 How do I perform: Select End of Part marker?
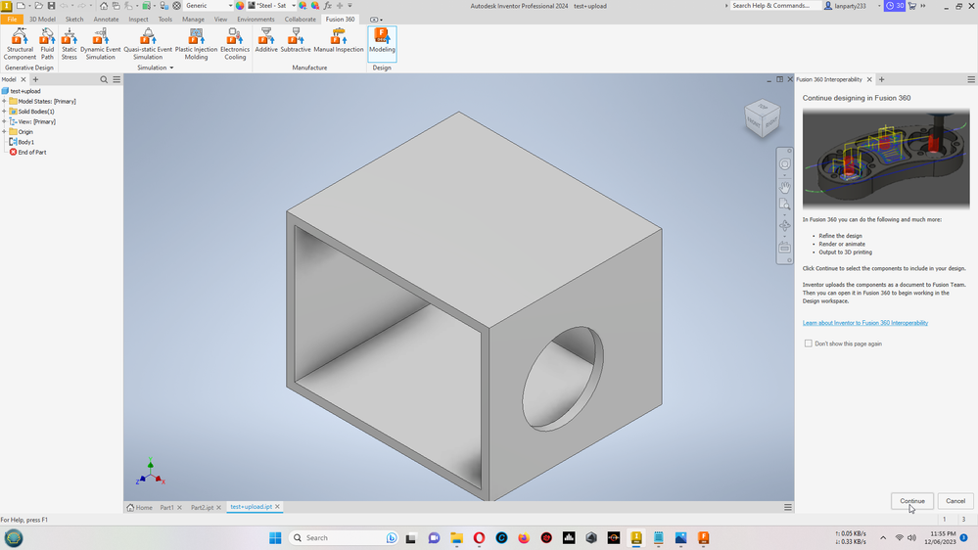pyautogui.click(x=27, y=152)
